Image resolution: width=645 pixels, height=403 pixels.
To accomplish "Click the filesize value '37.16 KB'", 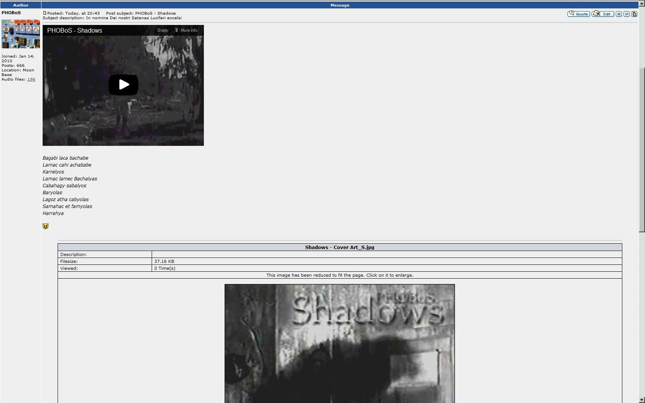I will click(164, 261).
